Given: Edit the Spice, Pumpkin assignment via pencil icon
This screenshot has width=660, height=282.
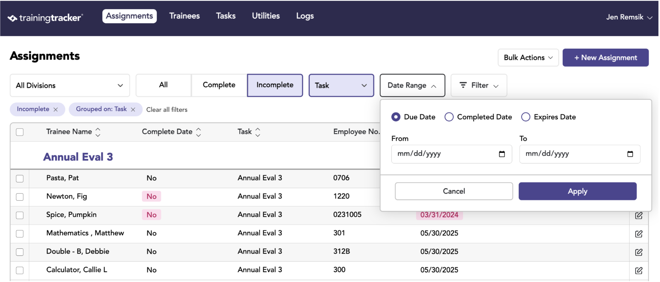Looking at the screenshot, I should 638,216.
